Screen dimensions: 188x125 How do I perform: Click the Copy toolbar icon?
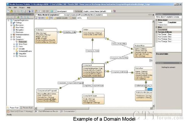33,11
